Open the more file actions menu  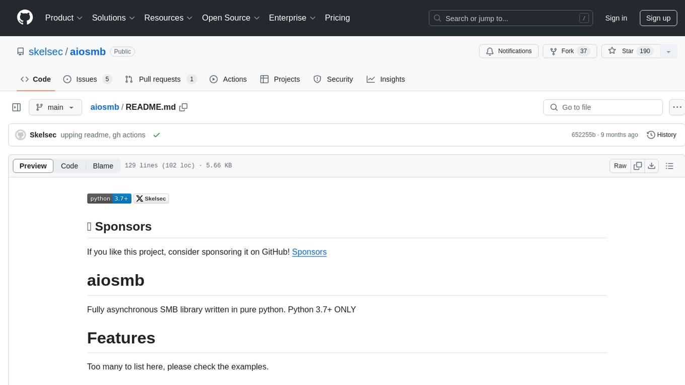point(677,107)
